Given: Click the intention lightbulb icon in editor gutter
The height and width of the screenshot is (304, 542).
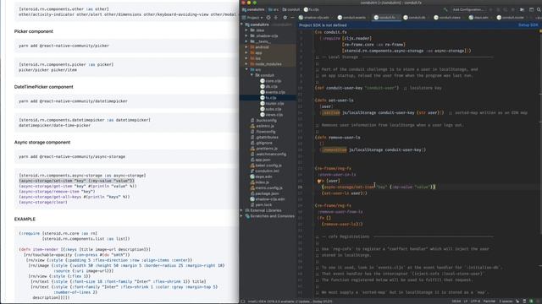Looking at the screenshot, I should click(319, 181).
